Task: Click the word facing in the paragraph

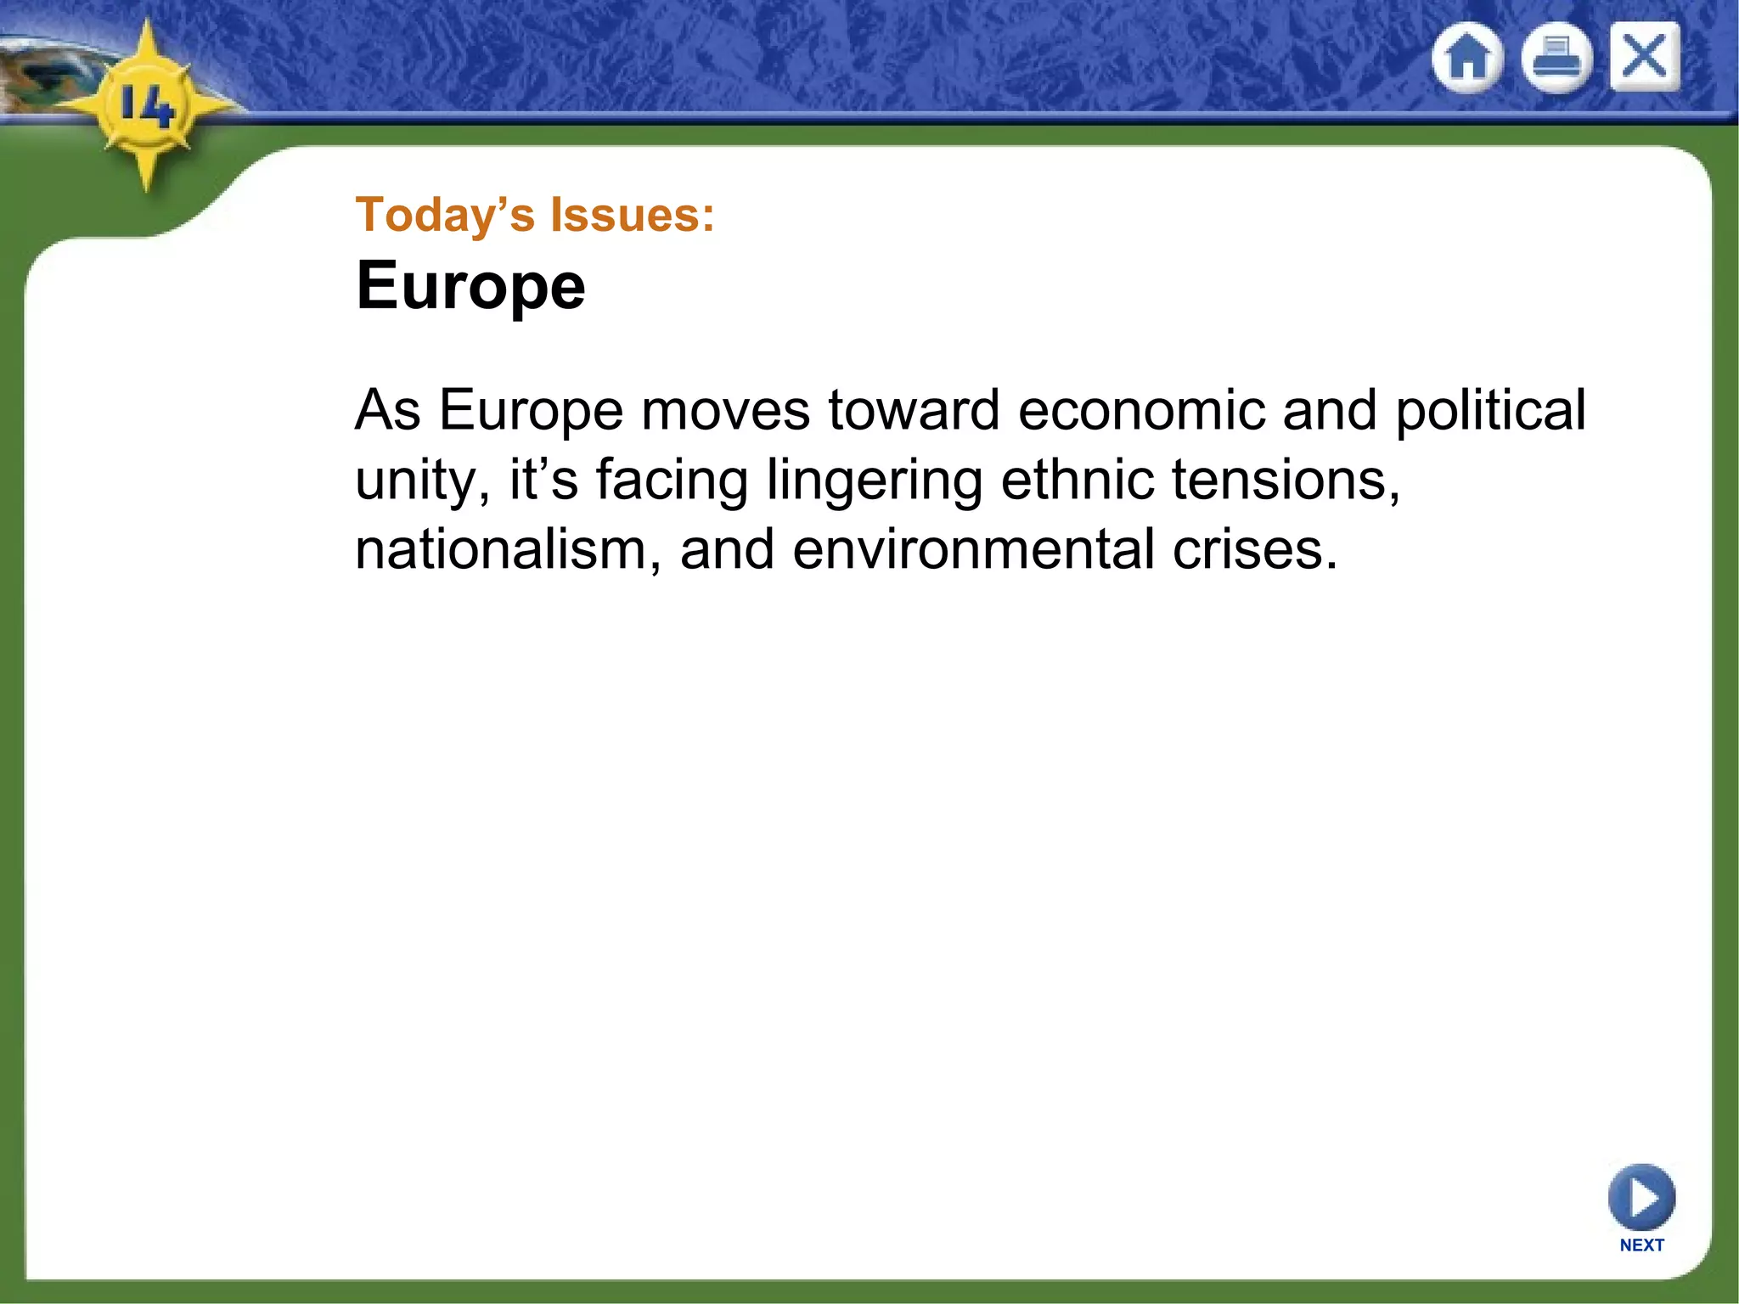Action: tap(671, 481)
